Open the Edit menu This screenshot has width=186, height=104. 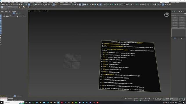tap(5, 3)
